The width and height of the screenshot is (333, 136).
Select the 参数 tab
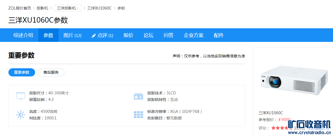pos(48,35)
